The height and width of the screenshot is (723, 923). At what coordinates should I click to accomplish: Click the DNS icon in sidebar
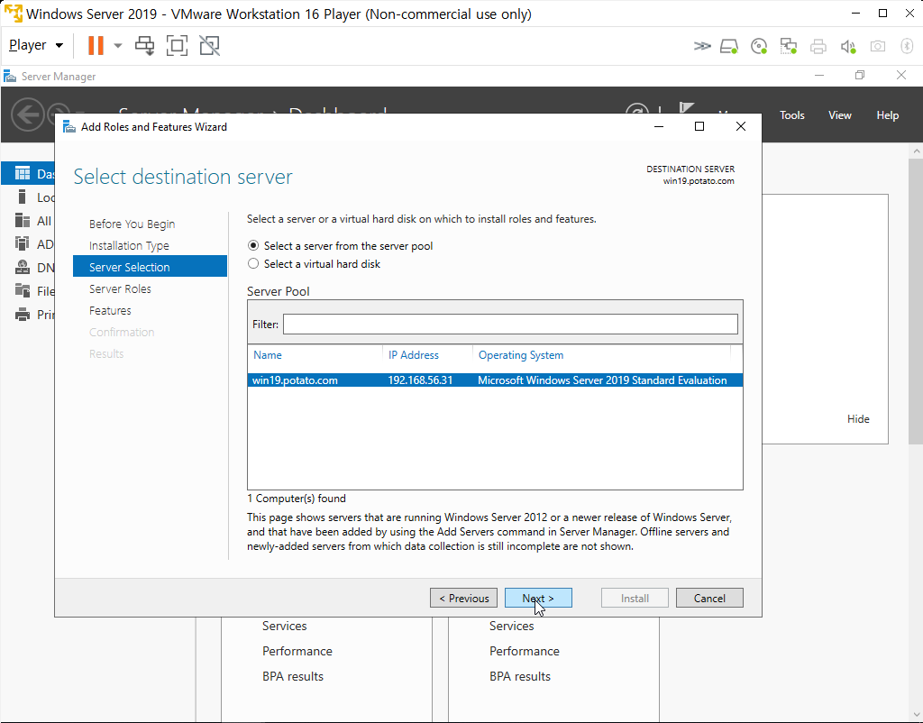tap(23, 268)
